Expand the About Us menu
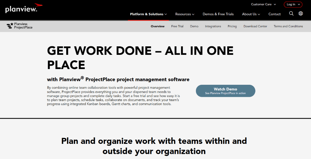 [251, 14]
